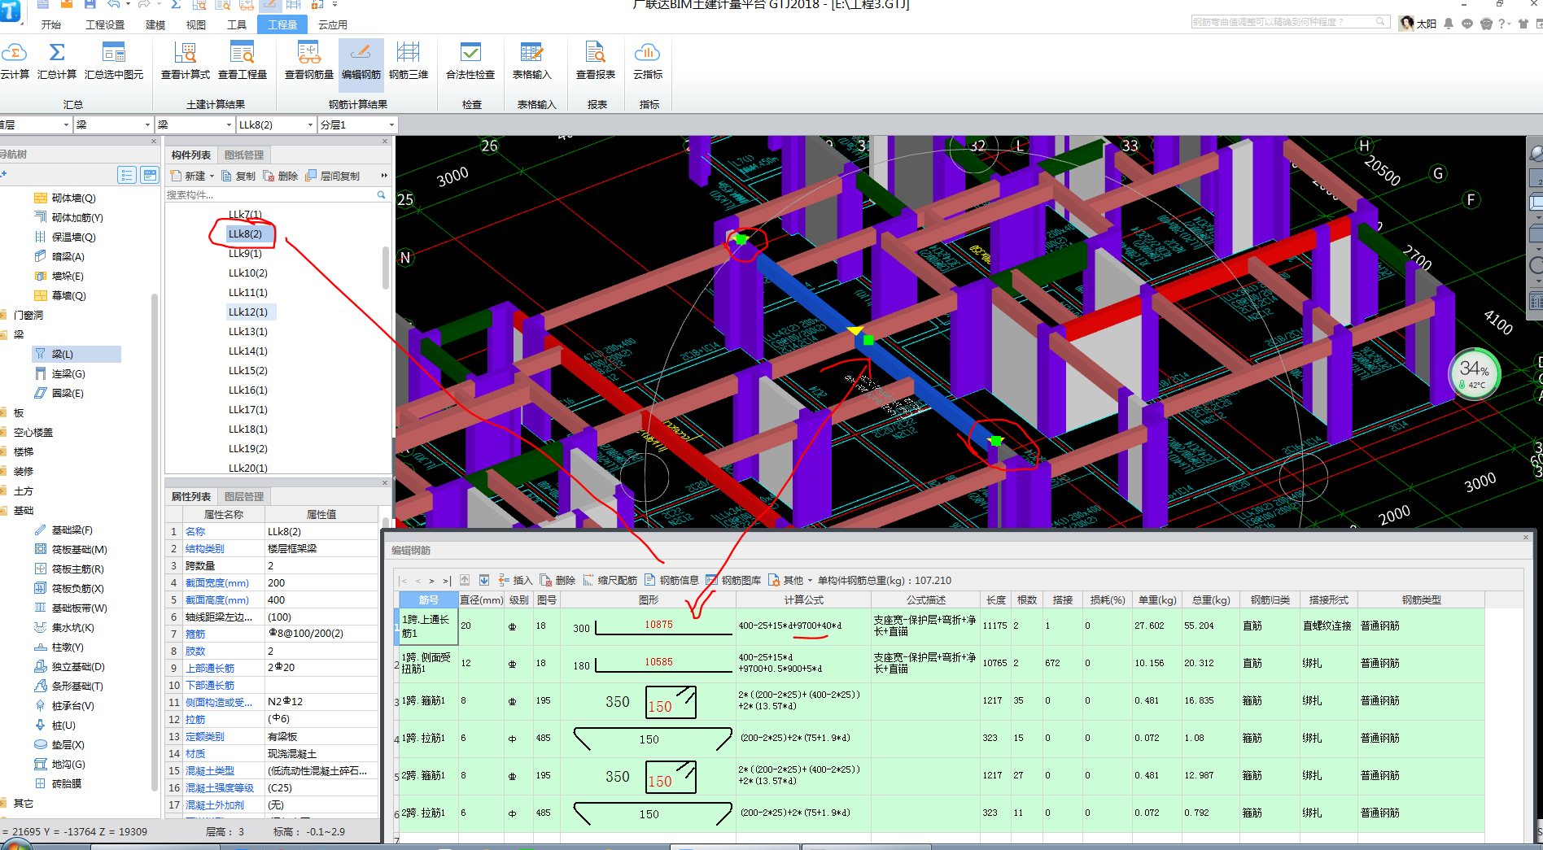Click 复制 copy in component list toolbar
Screen dimensions: 1543x850
tap(238, 176)
